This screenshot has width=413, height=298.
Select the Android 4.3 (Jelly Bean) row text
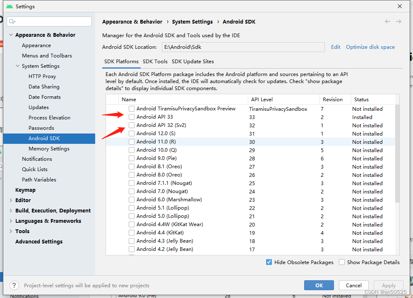coord(165,241)
